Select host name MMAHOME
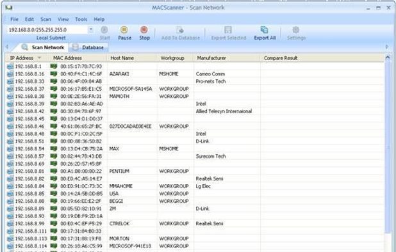396x252 pixels. 120,186
